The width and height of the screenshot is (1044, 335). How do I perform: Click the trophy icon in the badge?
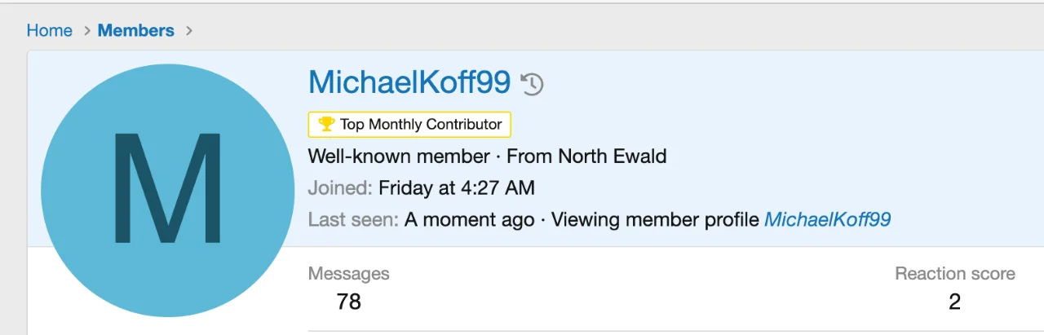326,125
